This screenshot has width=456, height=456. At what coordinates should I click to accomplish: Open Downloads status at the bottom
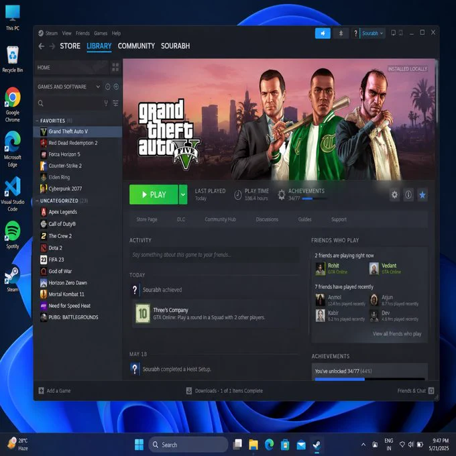[224, 390]
